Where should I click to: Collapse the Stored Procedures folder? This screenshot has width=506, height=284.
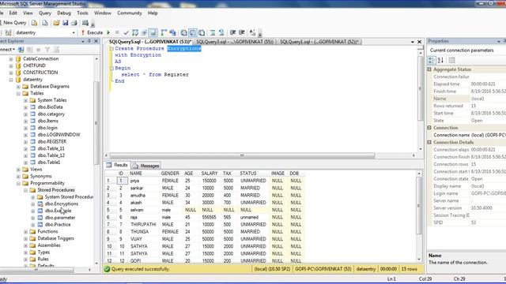[25, 190]
